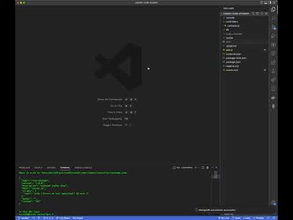Click the master branch indicator in the status bar

(24, 218)
